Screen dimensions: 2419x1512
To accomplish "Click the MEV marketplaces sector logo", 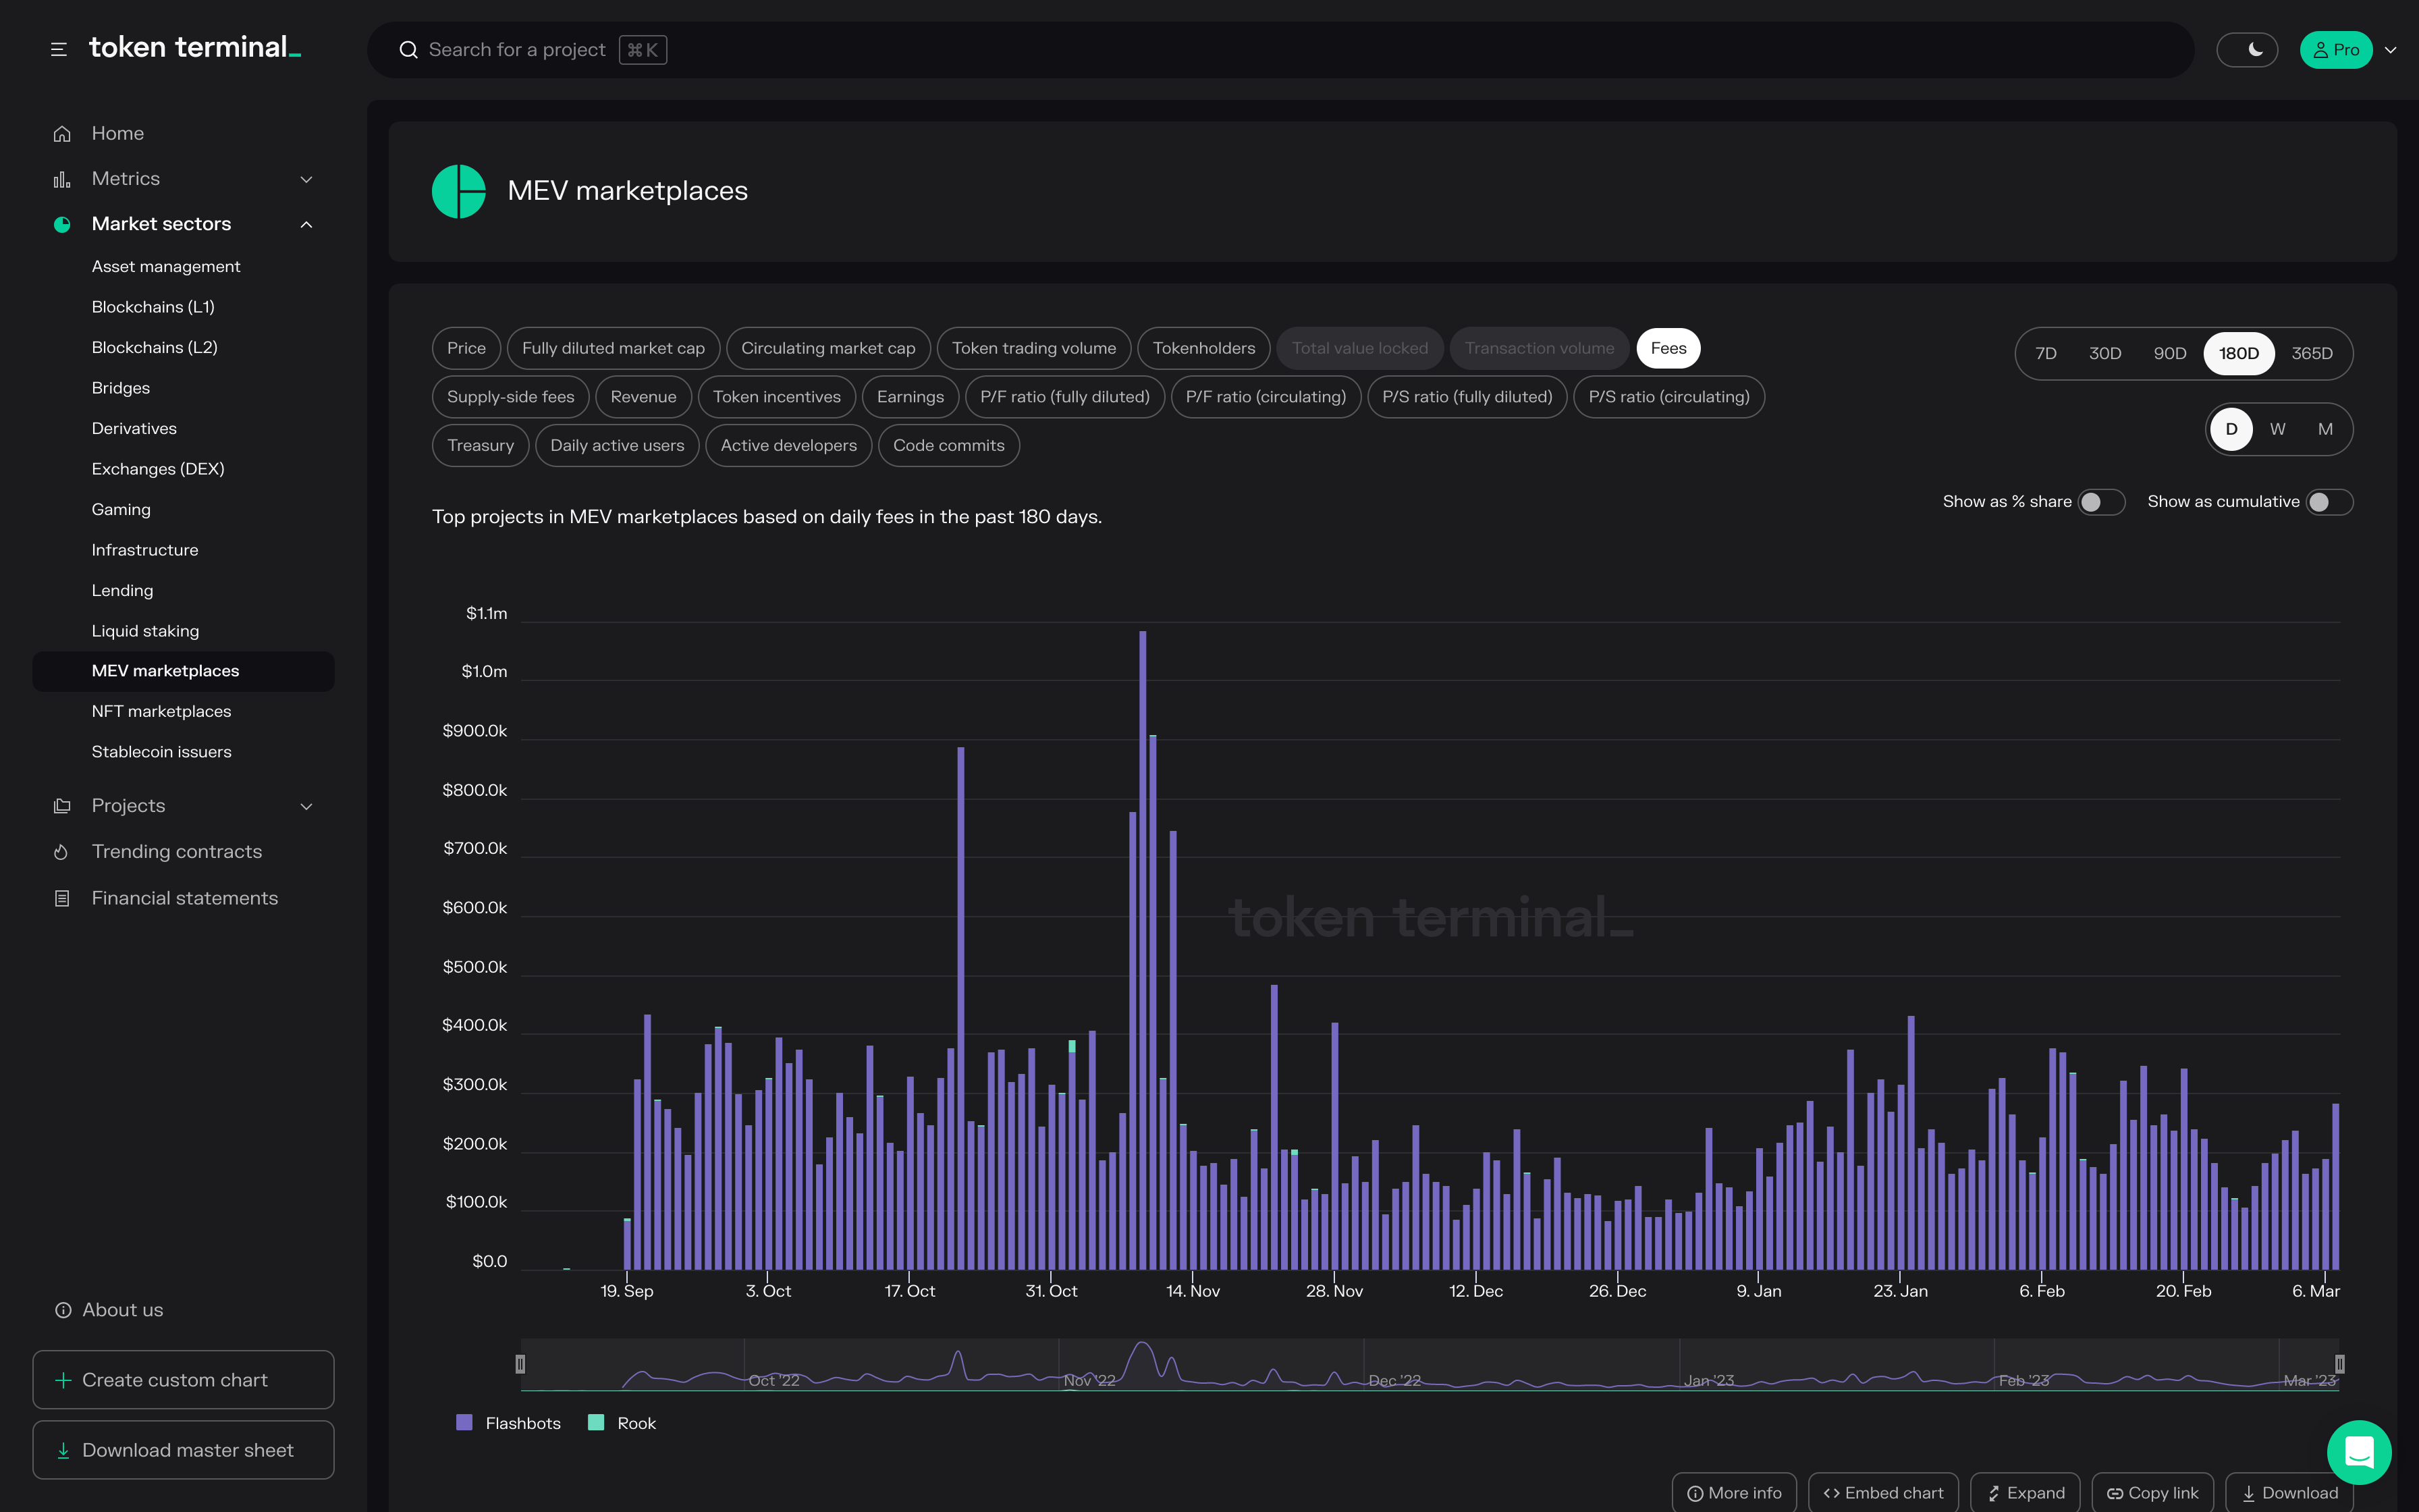I will (x=459, y=191).
